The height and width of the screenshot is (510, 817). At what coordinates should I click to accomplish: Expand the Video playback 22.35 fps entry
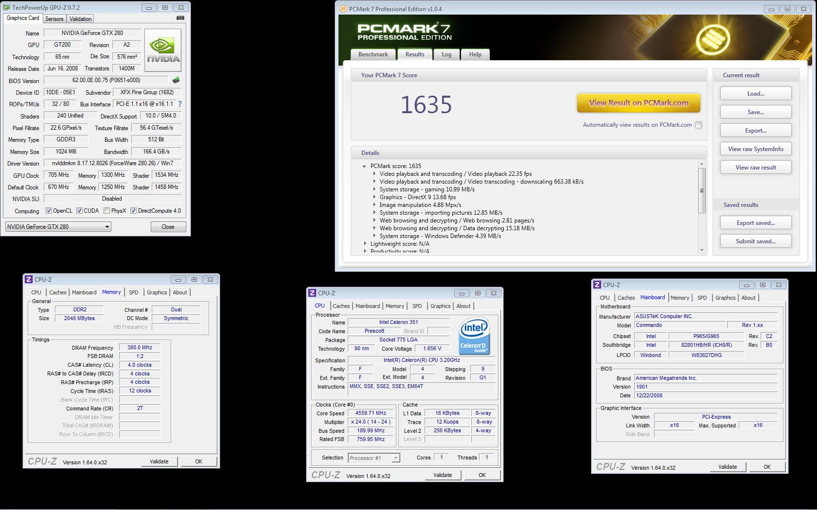tap(374, 174)
